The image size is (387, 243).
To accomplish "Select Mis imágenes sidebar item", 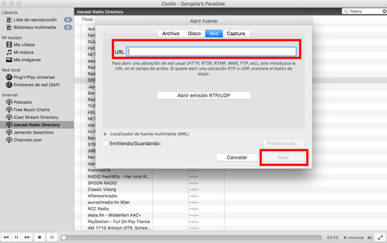I will (x=27, y=60).
